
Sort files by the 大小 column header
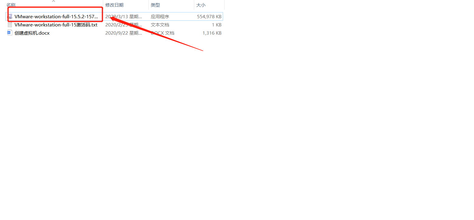click(201, 5)
